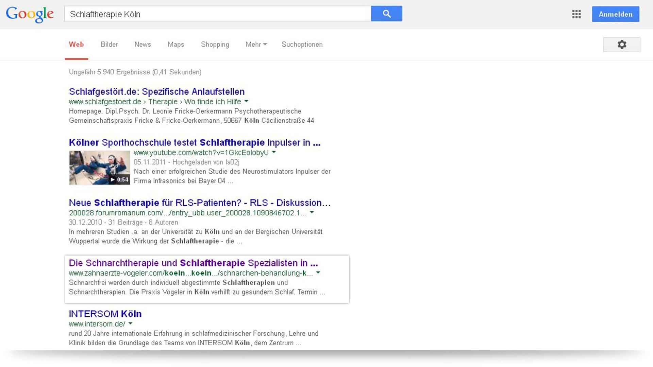653x367 pixels.
Task: Click the Anmelden sign-in button
Action: (616, 14)
